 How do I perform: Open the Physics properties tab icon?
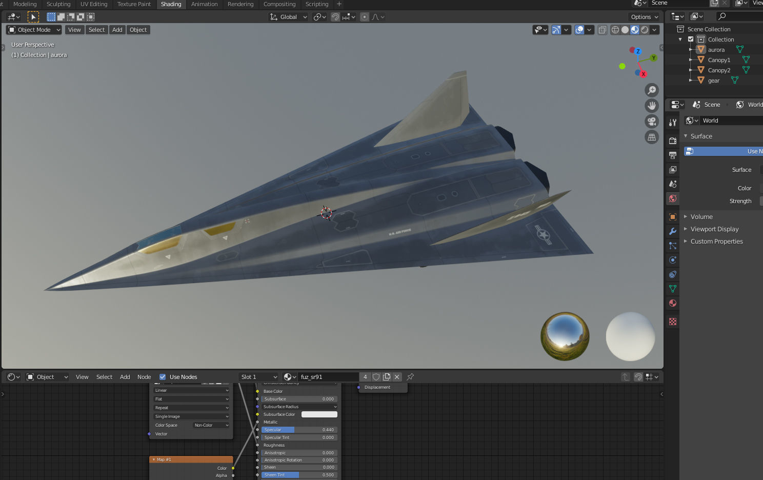(x=673, y=260)
